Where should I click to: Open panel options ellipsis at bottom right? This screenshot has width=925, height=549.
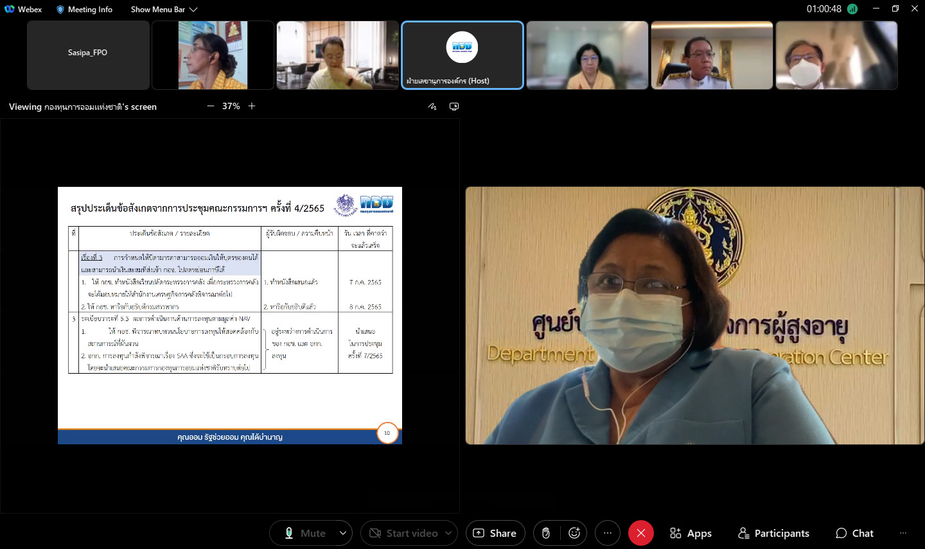[903, 533]
